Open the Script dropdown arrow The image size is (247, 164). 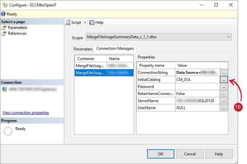click(85, 23)
